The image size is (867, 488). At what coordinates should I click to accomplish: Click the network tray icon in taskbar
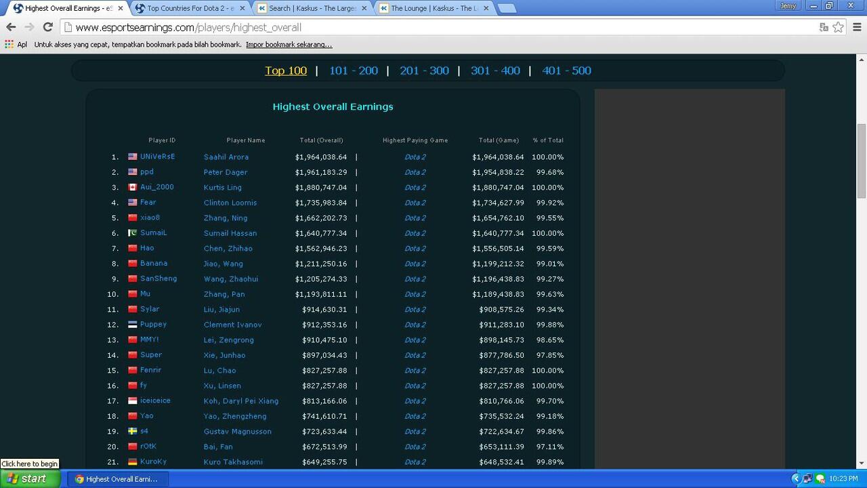click(808, 479)
